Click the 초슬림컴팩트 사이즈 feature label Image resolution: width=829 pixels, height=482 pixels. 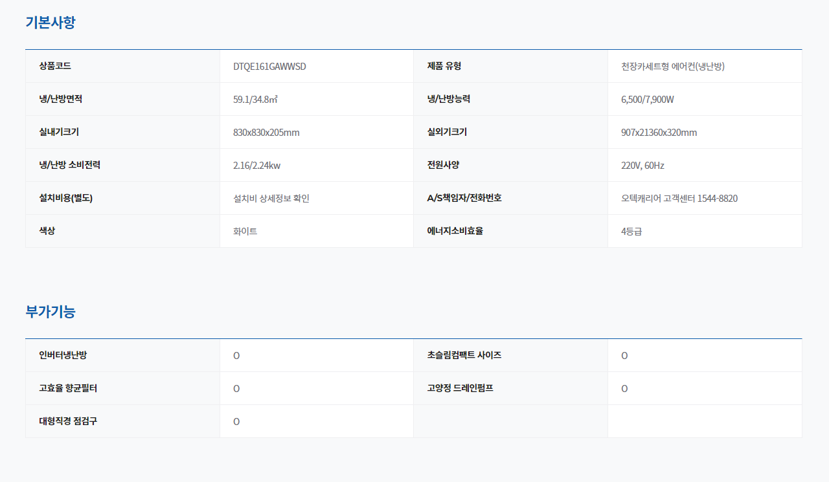(464, 355)
